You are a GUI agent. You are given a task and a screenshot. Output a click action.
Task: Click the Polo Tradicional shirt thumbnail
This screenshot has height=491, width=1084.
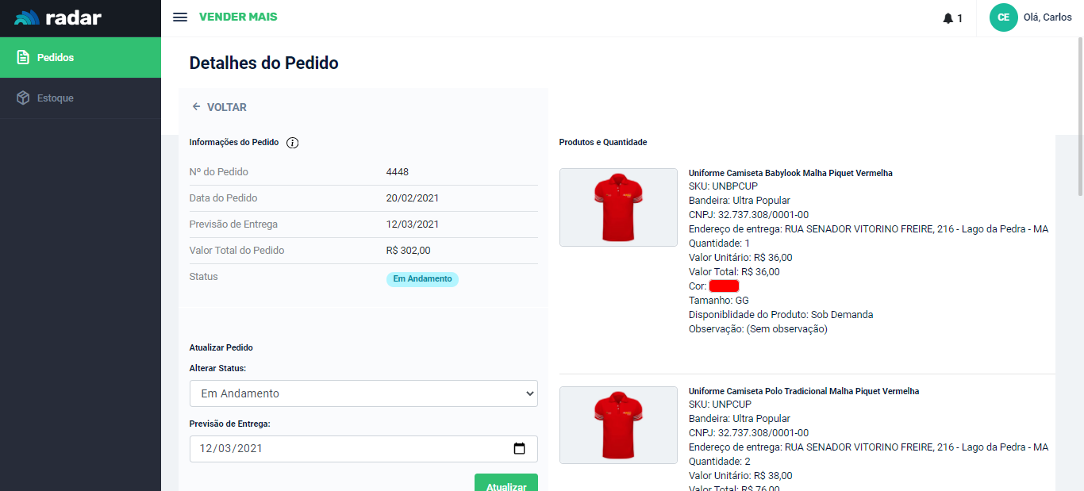point(618,425)
